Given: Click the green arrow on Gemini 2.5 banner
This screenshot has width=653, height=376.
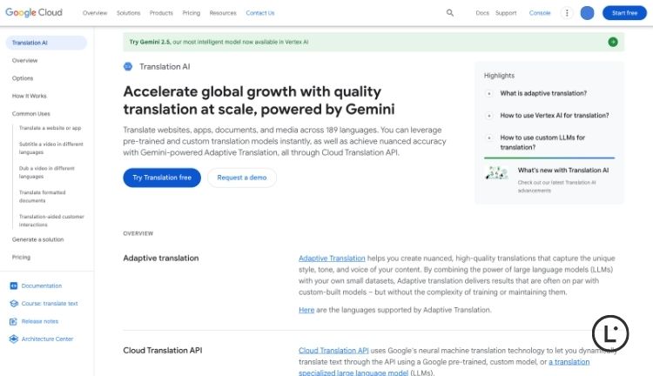Looking at the screenshot, I should pyautogui.click(x=613, y=42).
